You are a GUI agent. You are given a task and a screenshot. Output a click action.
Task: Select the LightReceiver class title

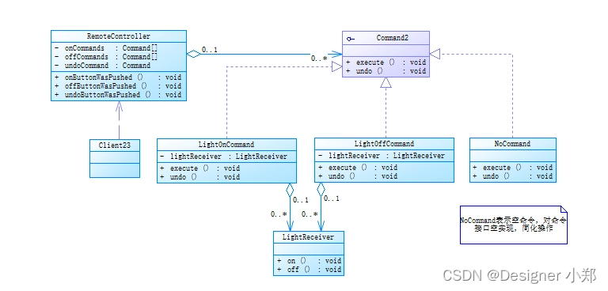tap(308, 237)
